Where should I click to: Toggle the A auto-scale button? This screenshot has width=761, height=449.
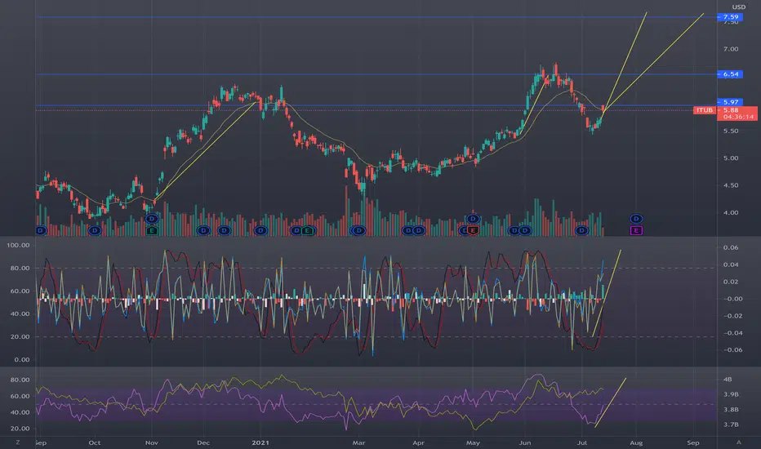pyautogui.click(x=739, y=442)
